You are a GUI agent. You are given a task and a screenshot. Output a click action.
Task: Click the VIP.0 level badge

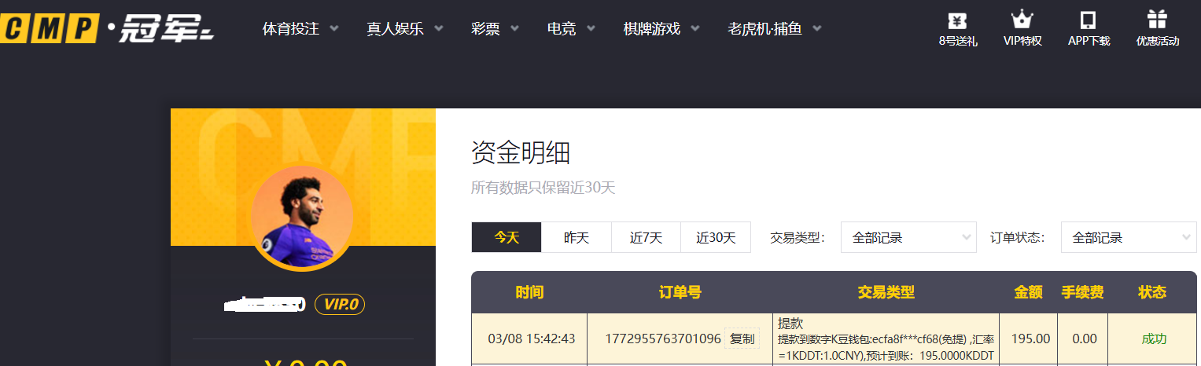coord(340,304)
